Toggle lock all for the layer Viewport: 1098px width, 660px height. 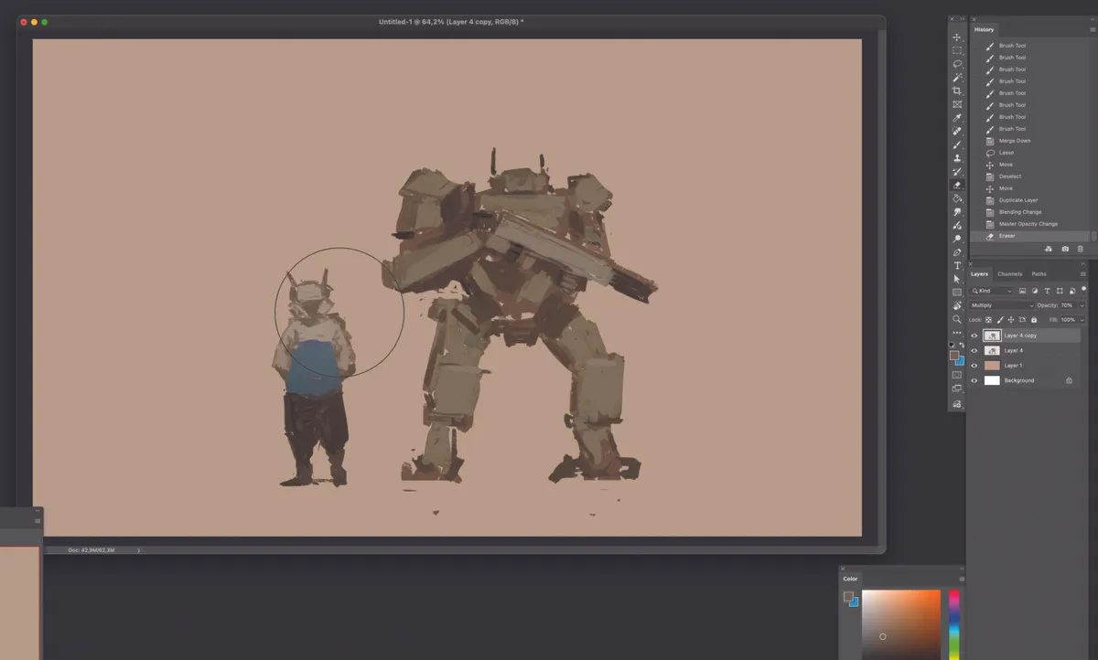[x=1034, y=320]
